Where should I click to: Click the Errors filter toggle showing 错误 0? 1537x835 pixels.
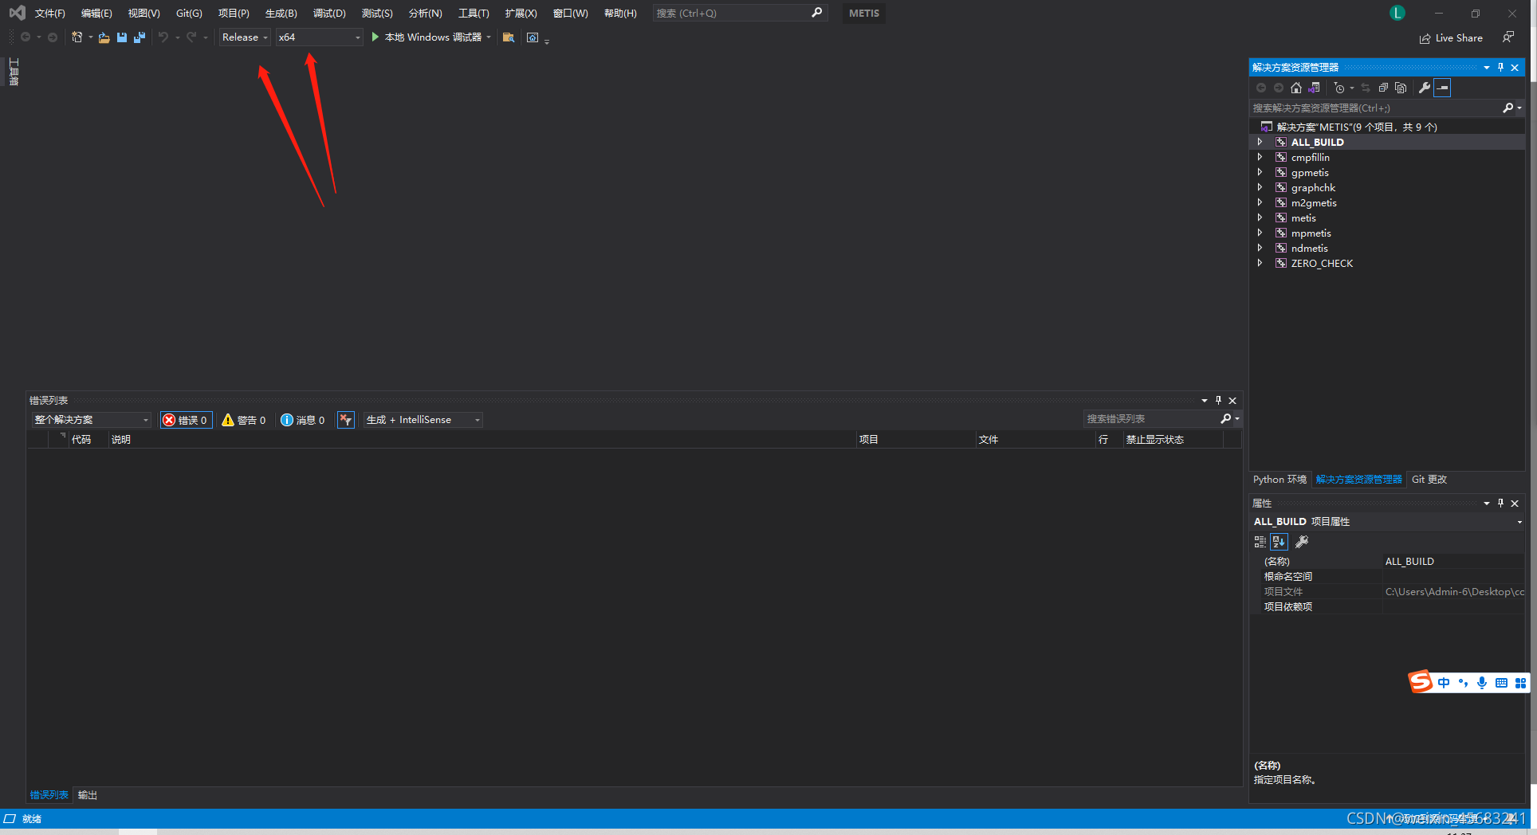(186, 420)
